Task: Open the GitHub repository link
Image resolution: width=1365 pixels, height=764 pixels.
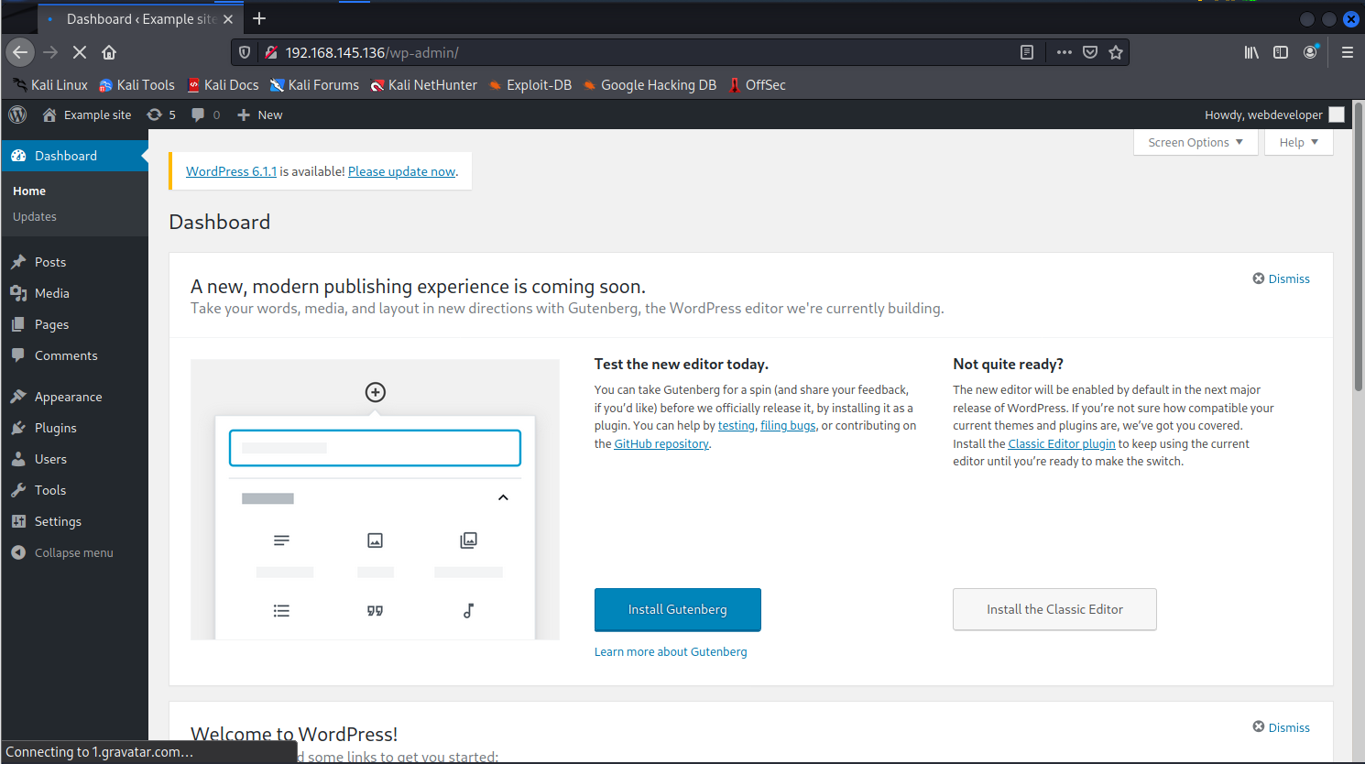Action: click(661, 443)
